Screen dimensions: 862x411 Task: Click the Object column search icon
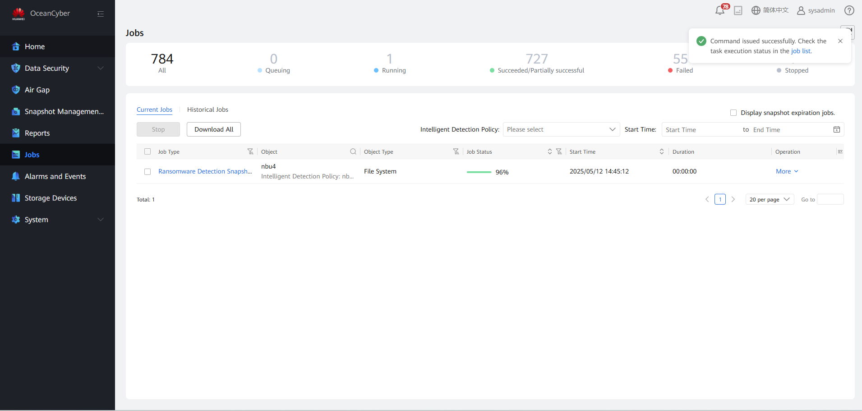pyautogui.click(x=353, y=151)
